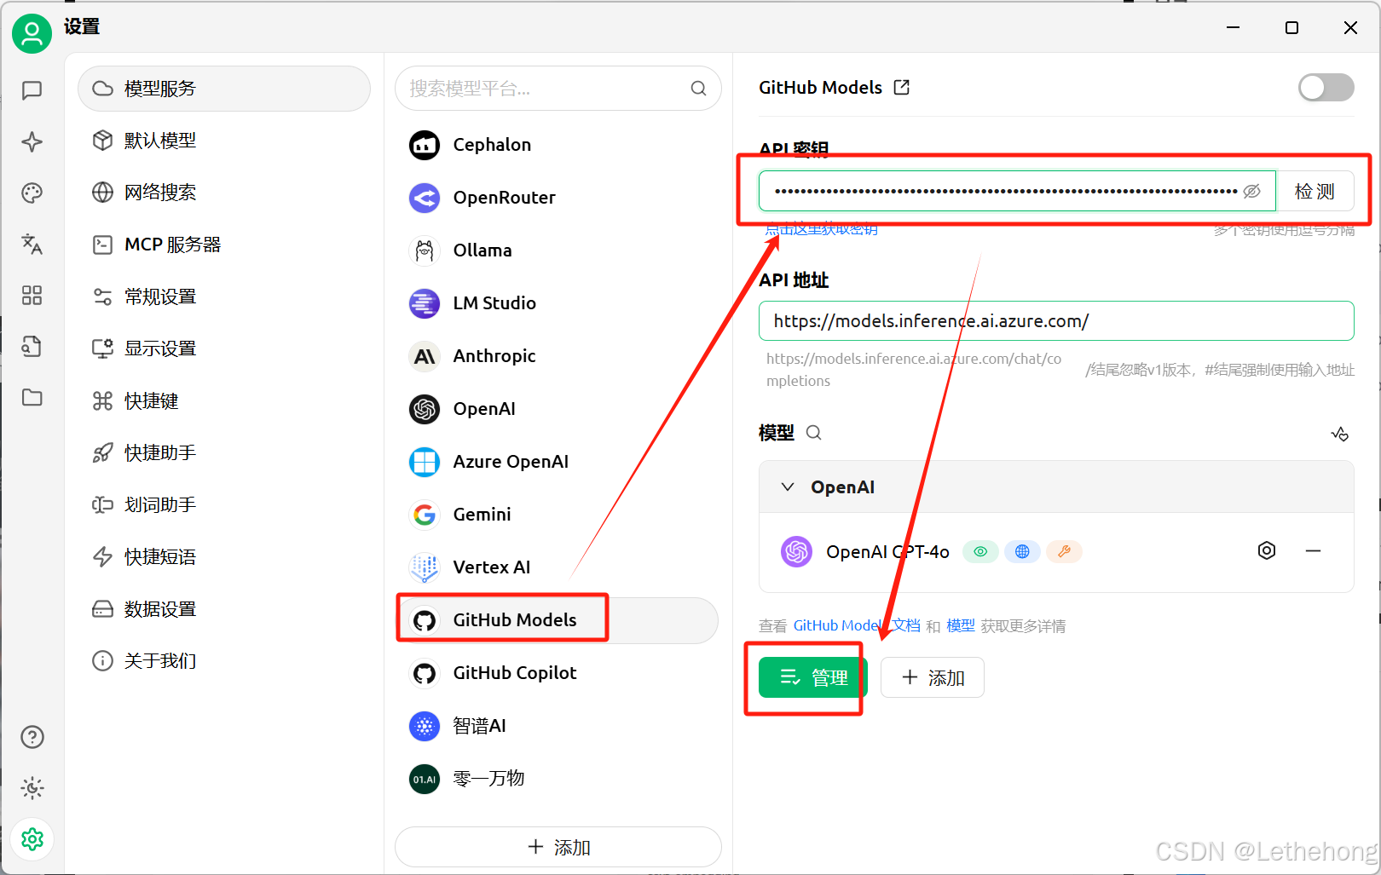The image size is (1381, 875).
Task: Open settings via the gear sidebar icon
Action: click(x=32, y=839)
